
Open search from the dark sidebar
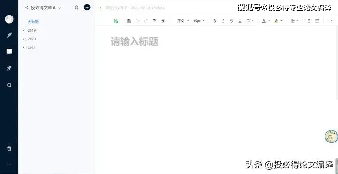pyautogui.click(x=9, y=85)
